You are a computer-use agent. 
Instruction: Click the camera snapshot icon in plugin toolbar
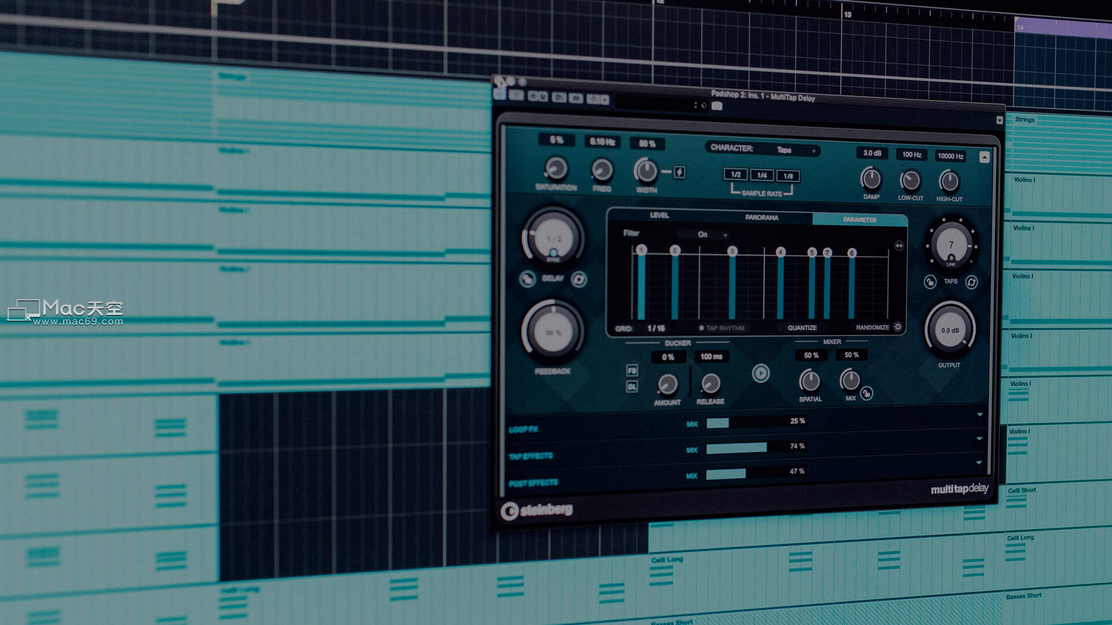tap(717, 106)
